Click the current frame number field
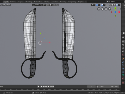The image size is (125, 94). 91,86
